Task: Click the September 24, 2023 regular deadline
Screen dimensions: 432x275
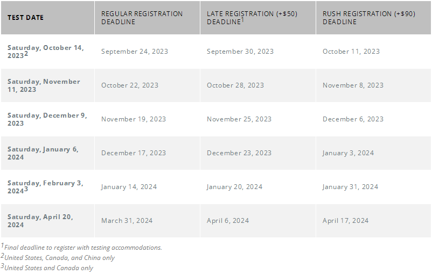Action: click(x=135, y=52)
